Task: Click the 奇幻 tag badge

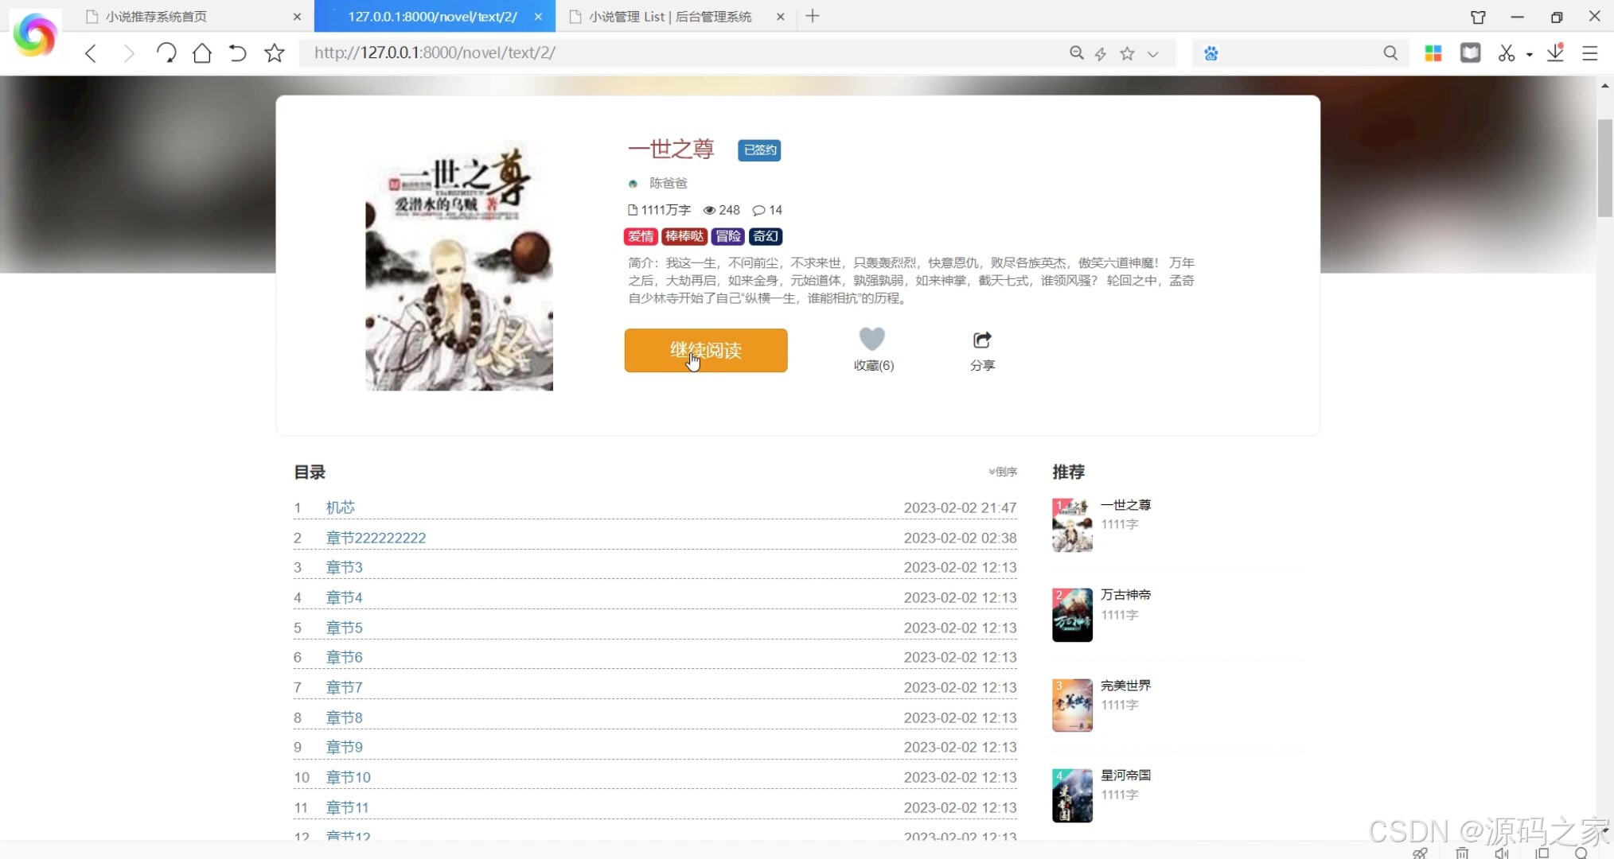Action: 765,236
